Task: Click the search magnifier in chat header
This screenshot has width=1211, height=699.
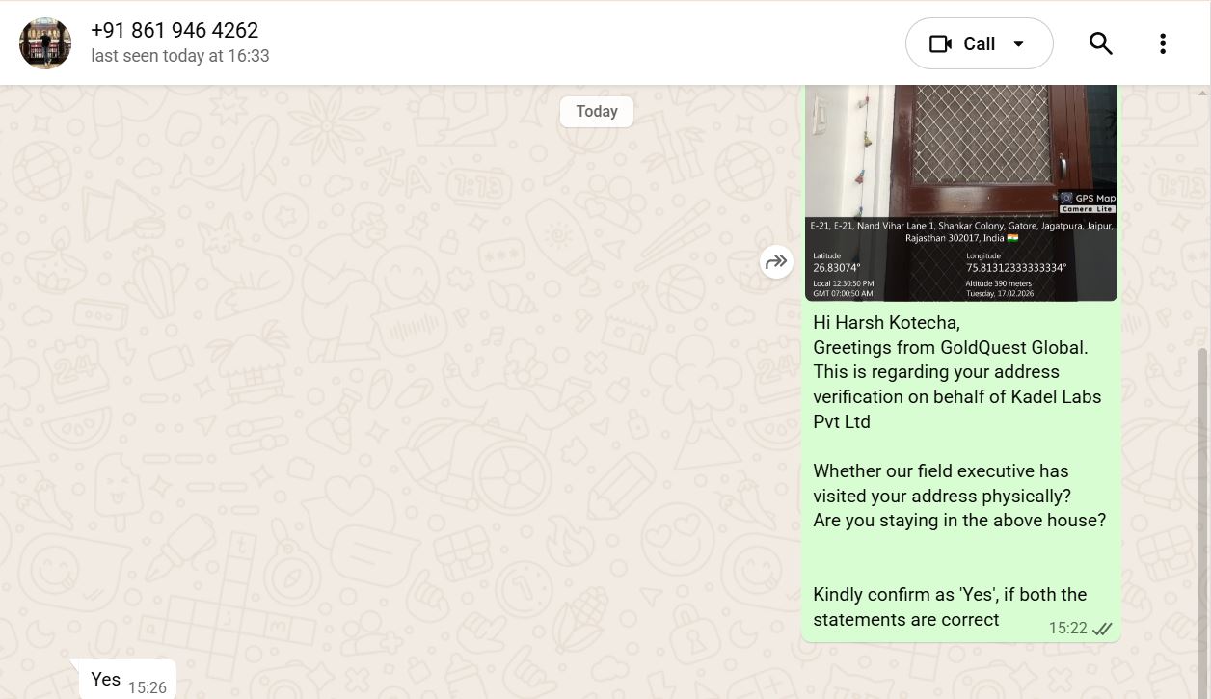Action: coord(1100,43)
